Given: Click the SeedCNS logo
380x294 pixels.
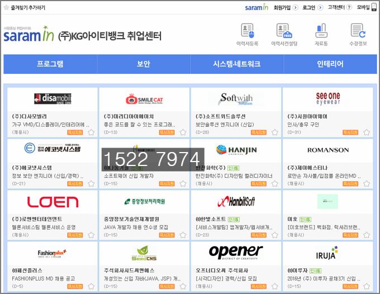Looking at the screenshot, I should pos(144,253).
